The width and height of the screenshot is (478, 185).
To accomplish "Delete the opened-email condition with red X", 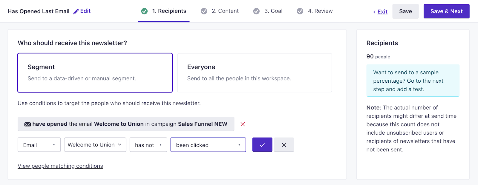I will [x=243, y=124].
